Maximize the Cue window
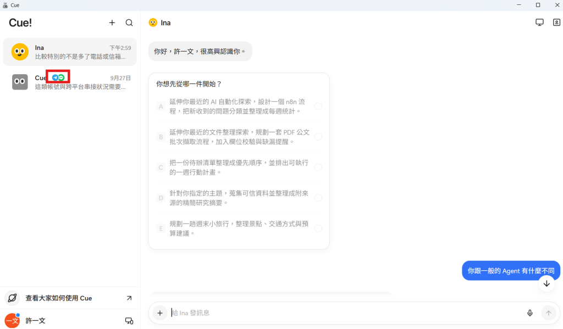 pyautogui.click(x=538, y=5)
